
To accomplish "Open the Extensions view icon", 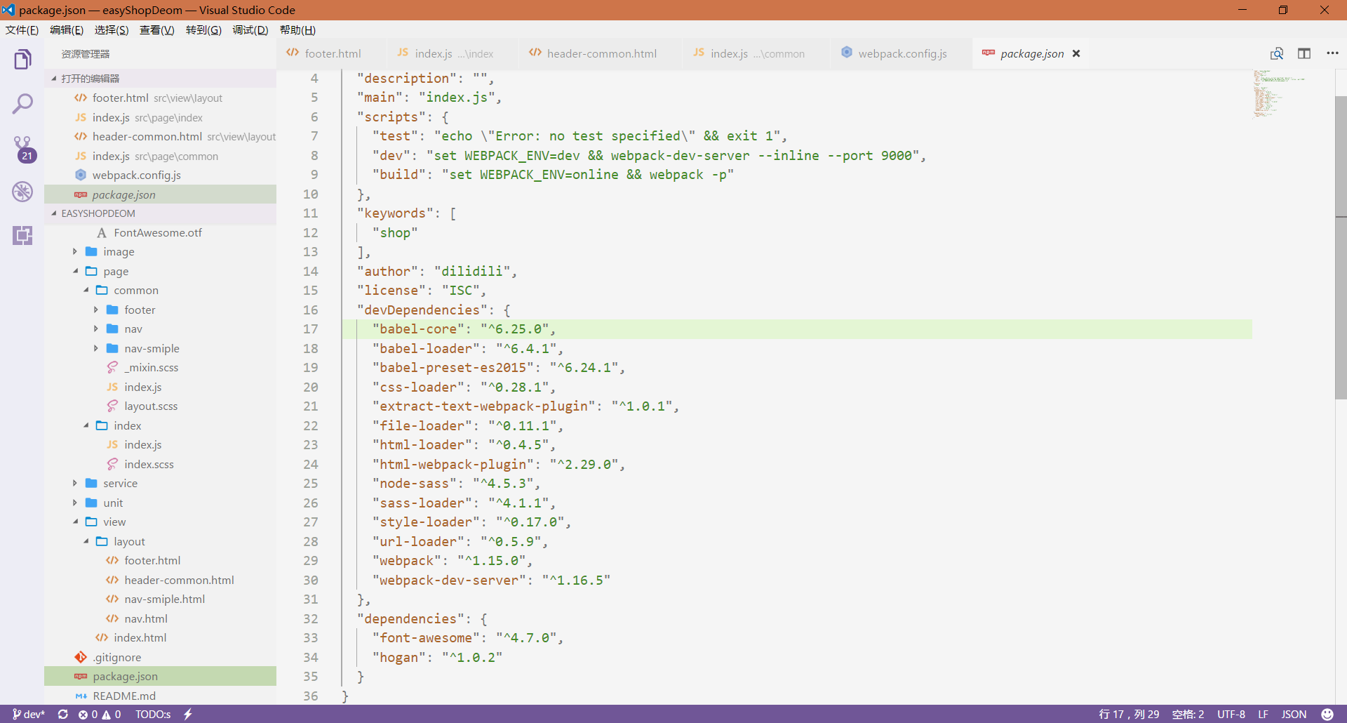I will coord(22,235).
